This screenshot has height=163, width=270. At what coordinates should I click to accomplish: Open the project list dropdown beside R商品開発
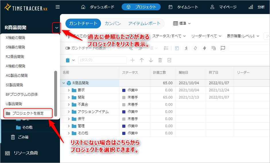tap(57, 28)
